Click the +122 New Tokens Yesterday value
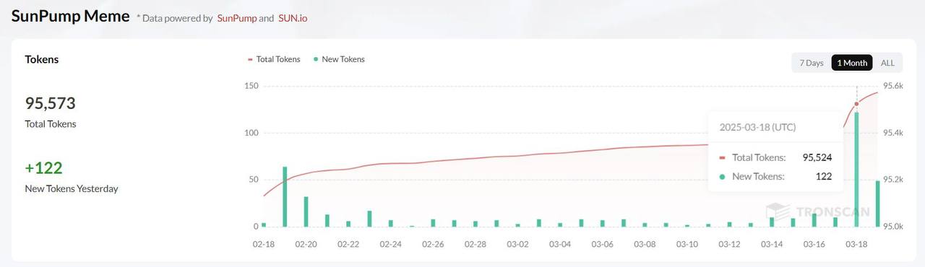Viewport: 925px width, 267px height. (44, 168)
